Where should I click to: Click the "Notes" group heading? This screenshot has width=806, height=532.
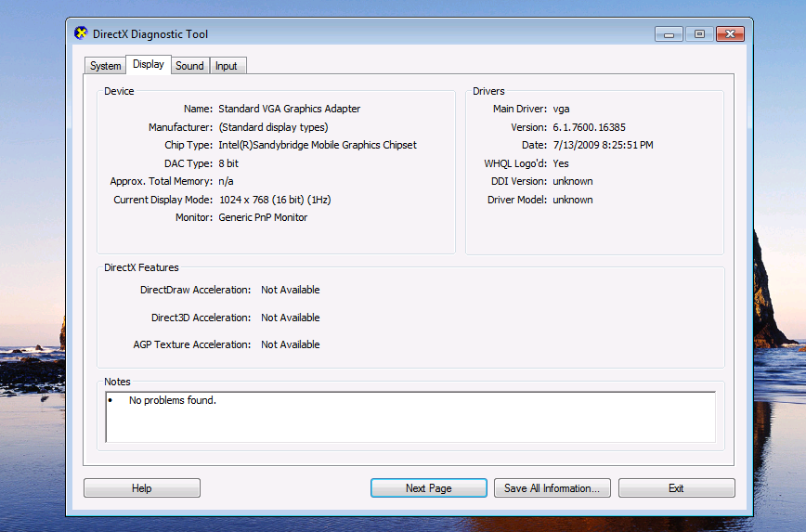117,382
